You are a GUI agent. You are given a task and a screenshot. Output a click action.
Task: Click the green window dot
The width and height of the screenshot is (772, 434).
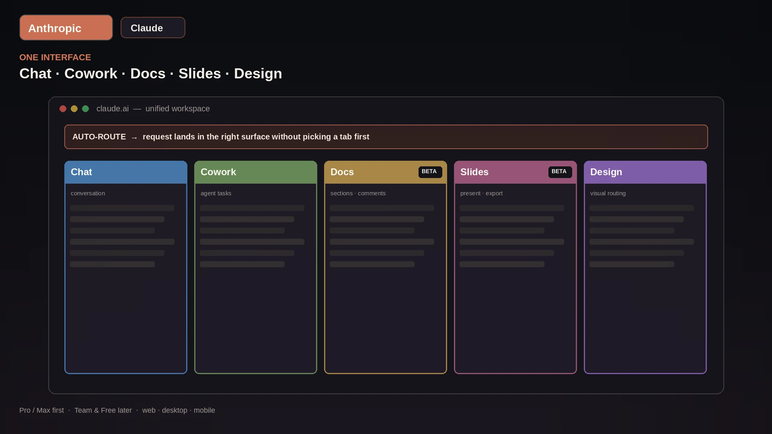tap(85, 109)
